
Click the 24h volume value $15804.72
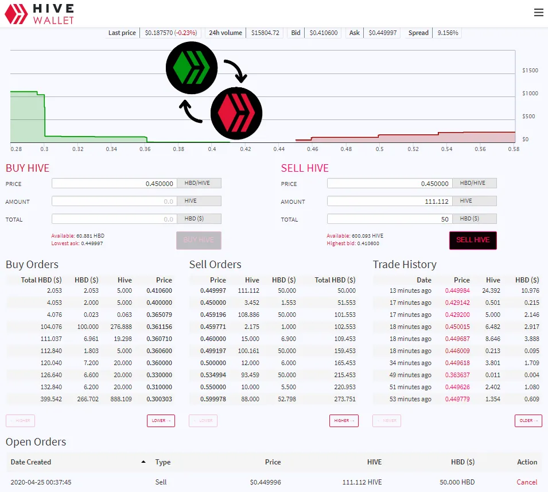265,33
